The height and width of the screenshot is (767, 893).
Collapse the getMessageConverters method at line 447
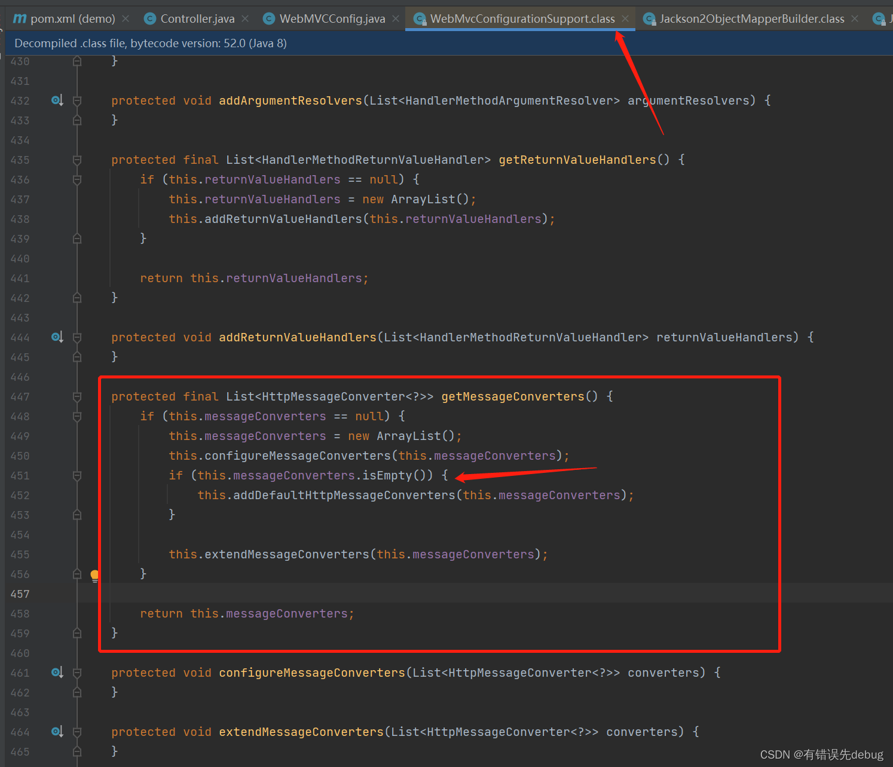pos(77,396)
